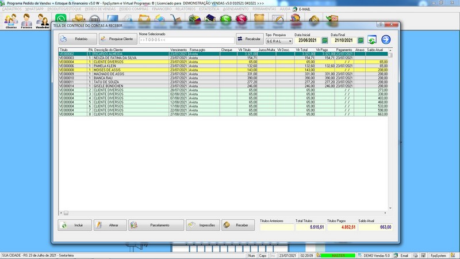Click the table's horizontal scrollbar thumb
This screenshot has width=460, height=259.
(66, 213)
